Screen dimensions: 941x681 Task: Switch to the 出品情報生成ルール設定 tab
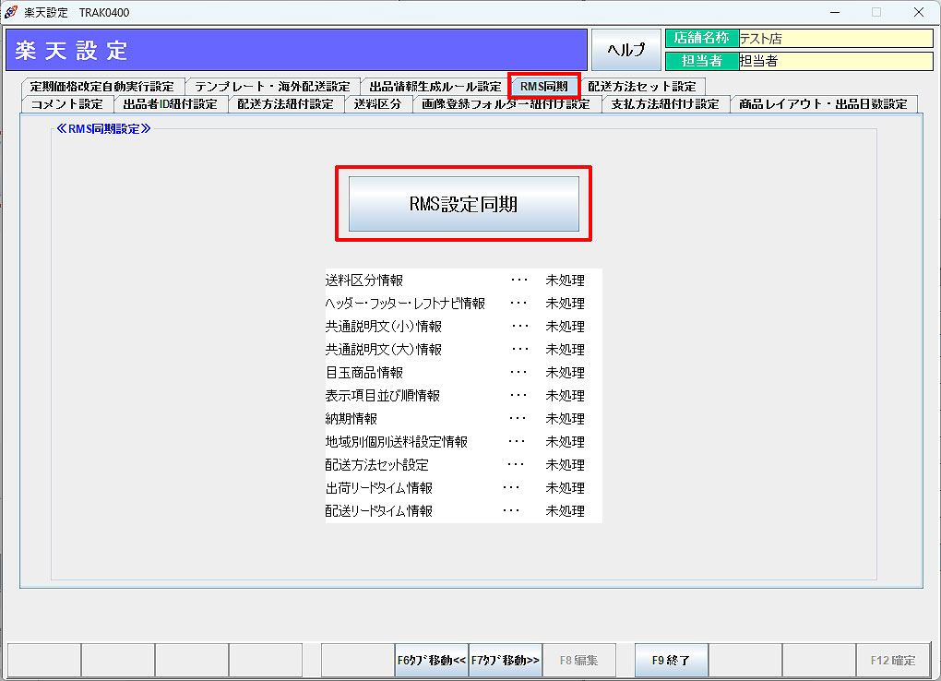point(434,85)
